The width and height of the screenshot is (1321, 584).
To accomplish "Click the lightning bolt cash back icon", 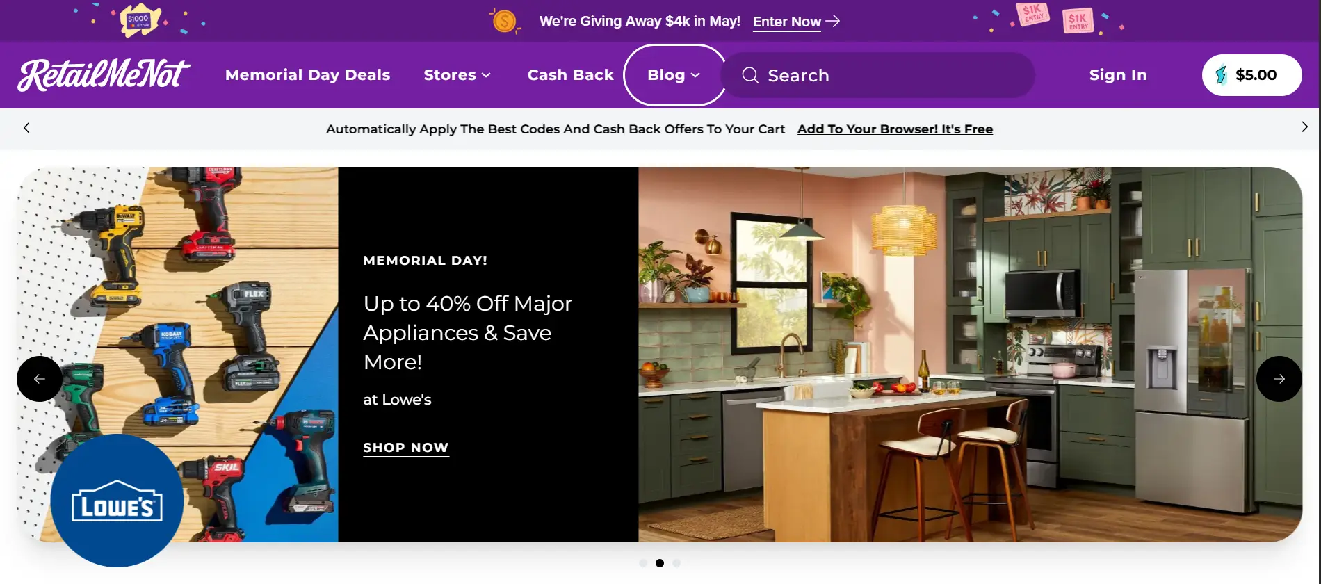I will (1221, 75).
